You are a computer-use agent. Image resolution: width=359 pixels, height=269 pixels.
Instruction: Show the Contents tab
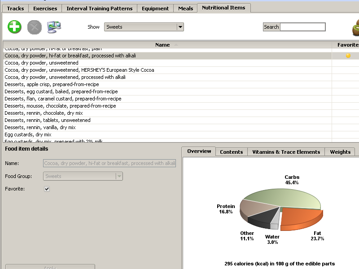tap(231, 152)
